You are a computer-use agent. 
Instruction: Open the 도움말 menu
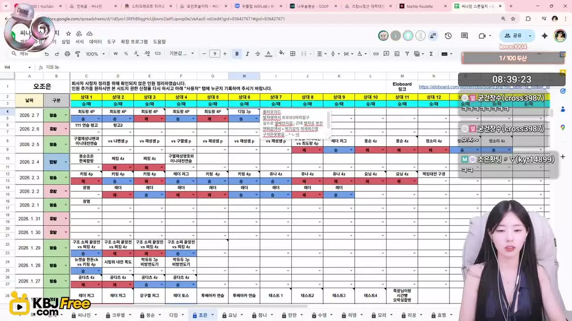click(160, 41)
